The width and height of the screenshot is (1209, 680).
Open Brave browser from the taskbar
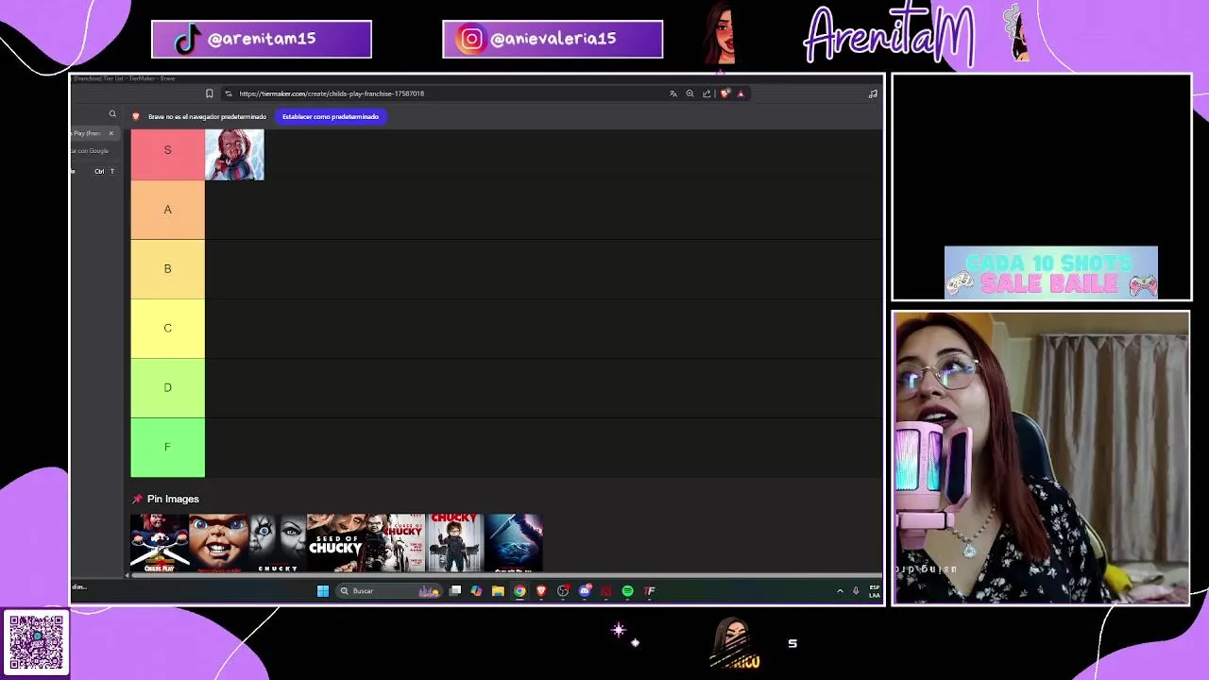pyautogui.click(x=541, y=591)
